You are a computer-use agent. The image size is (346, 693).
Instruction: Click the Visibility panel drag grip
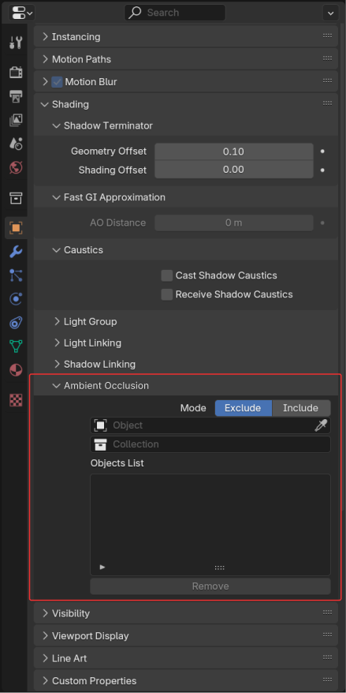coord(327,612)
